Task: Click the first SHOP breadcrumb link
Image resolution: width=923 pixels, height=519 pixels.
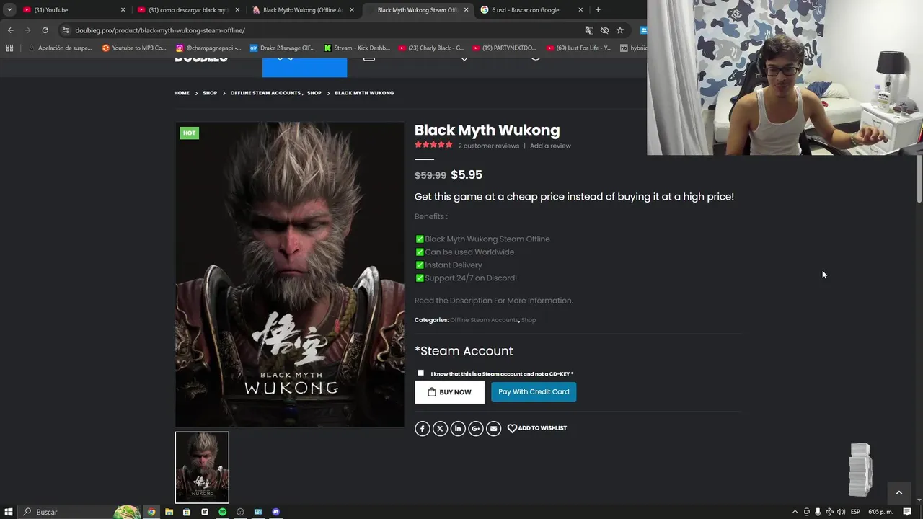Action: 210,93
